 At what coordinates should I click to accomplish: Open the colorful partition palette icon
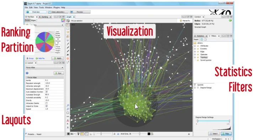(x=63, y=21)
